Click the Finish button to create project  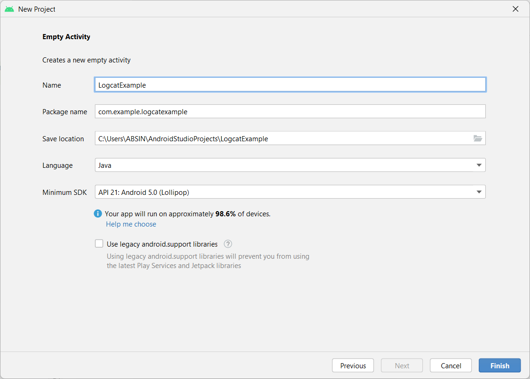[499, 365]
